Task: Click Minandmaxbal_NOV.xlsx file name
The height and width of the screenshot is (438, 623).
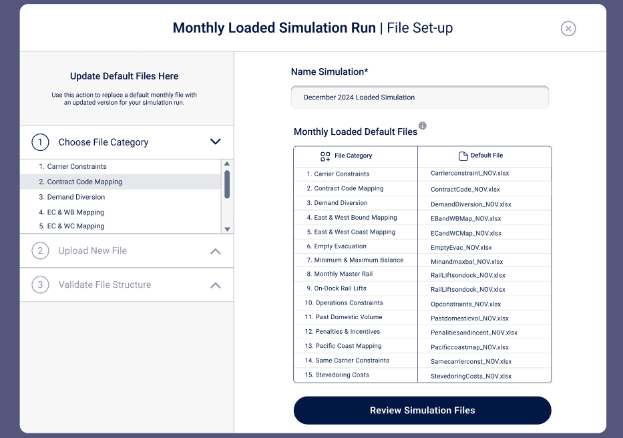Action: click(x=467, y=262)
